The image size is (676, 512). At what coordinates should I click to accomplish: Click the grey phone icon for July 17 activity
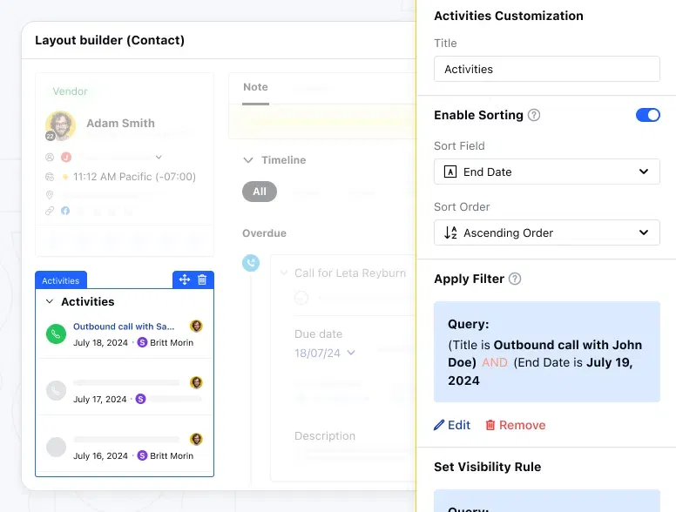pos(56,390)
